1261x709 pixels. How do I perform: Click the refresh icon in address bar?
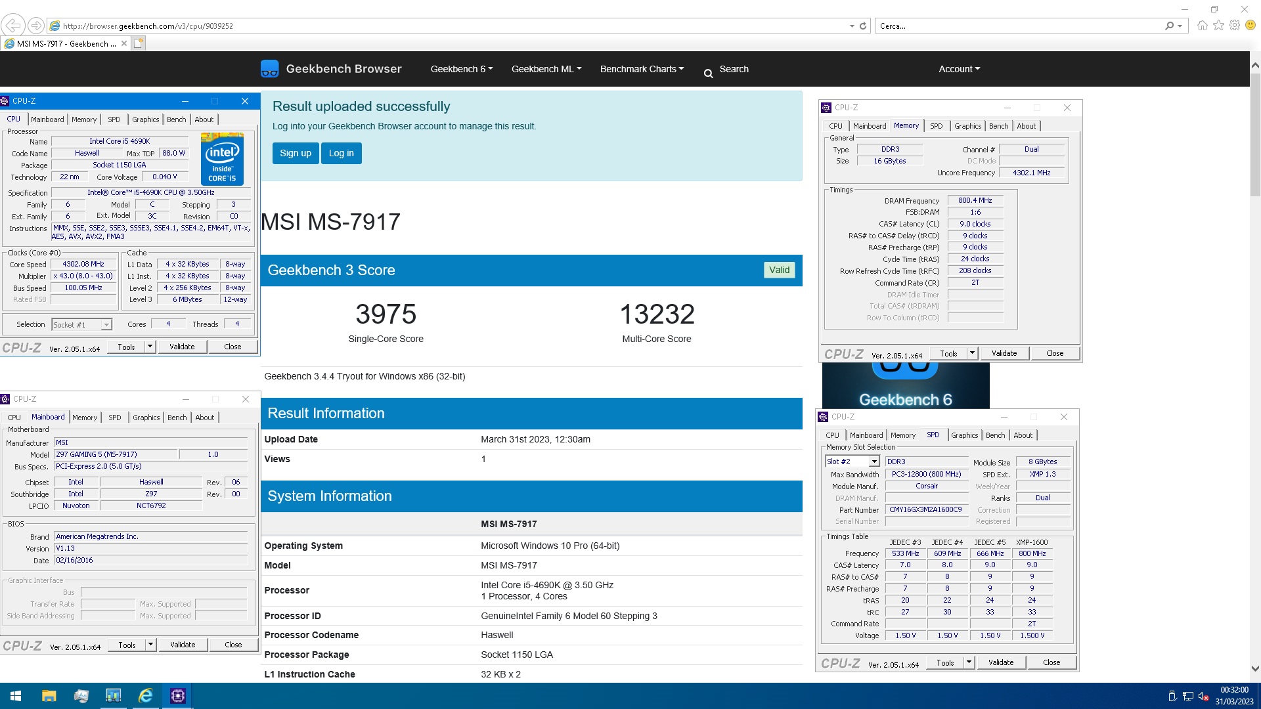pyautogui.click(x=863, y=26)
